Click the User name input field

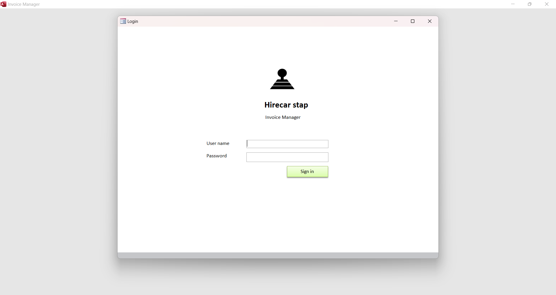287,144
